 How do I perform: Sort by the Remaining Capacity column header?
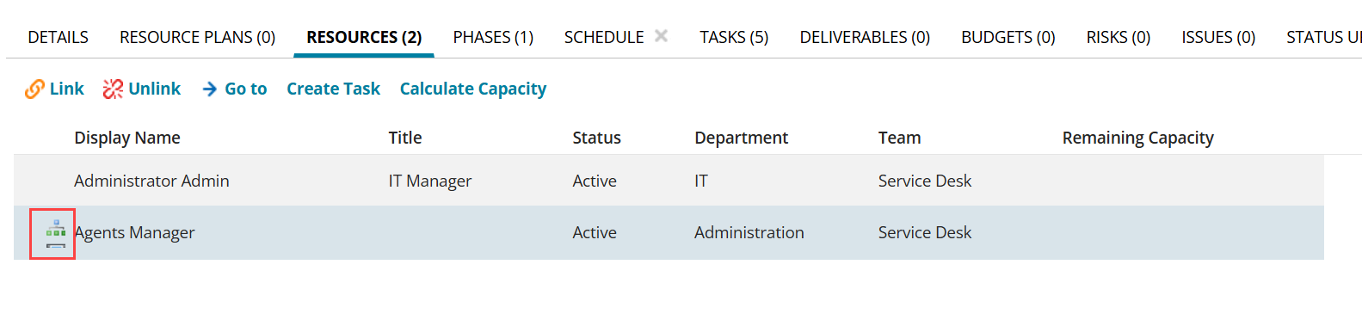[1138, 138]
